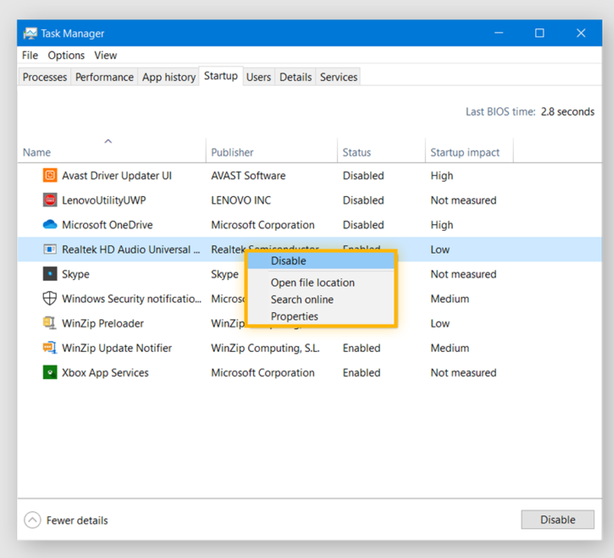Choose Open file location
Image resolution: width=614 pixels, height=558 pixels.
[321, 283]
